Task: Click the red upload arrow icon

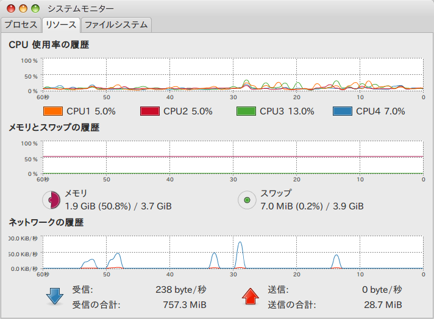Action: (x=250, y=296)
